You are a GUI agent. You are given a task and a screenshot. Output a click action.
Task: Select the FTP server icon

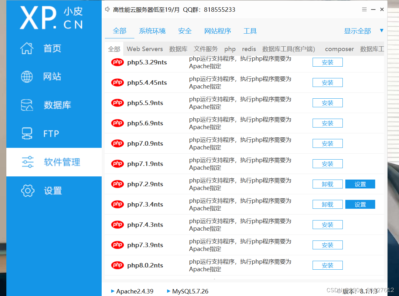(27, 134)
